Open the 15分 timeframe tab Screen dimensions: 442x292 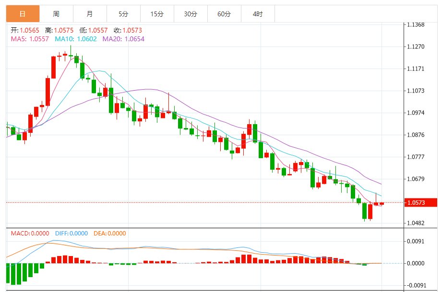pos(157,14)
